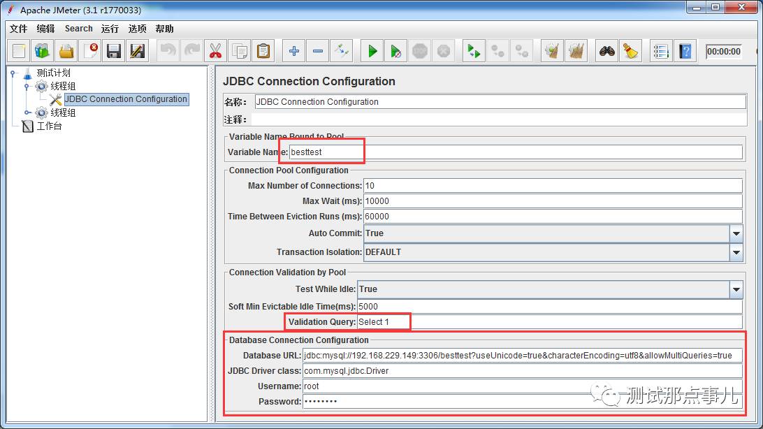The height and width of the screenshot is (429, 763).
Task: Click the Database URL field
Action: pos(523,356)
